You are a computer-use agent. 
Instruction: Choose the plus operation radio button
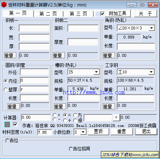[x=55, y=115]
